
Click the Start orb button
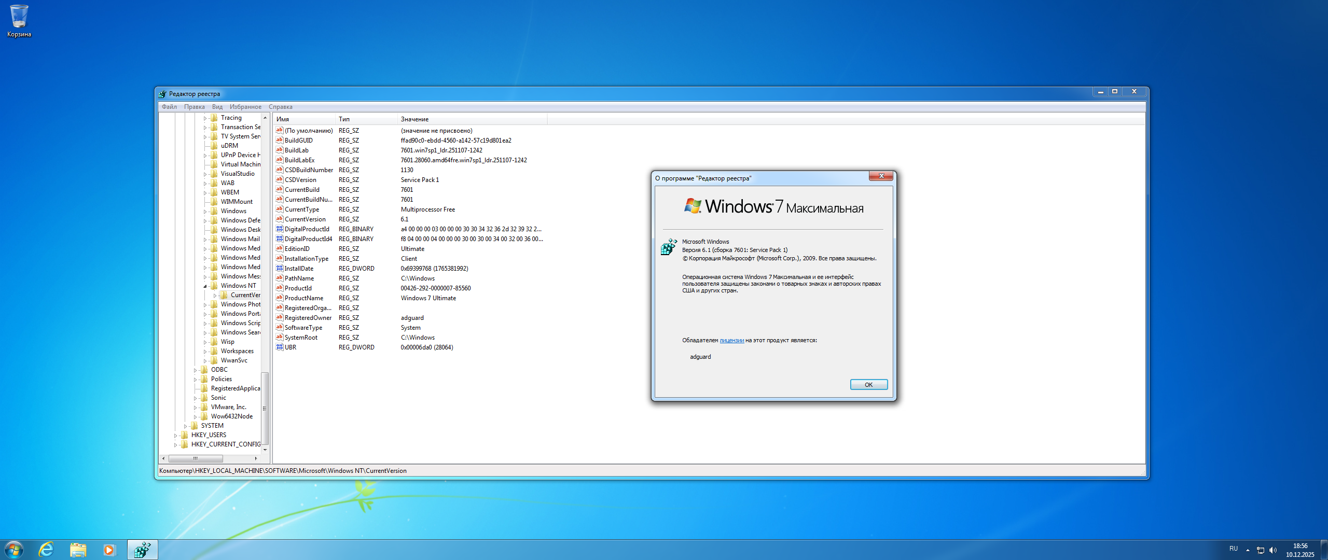pyautogui.click(x=14, y=550)
